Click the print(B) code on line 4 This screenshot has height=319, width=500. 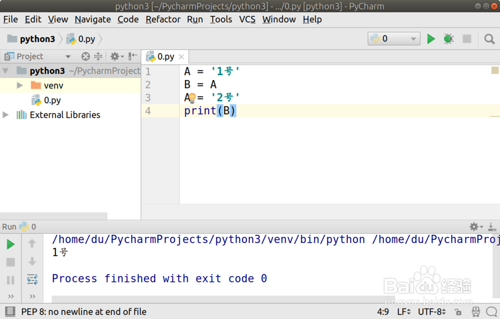210,110
